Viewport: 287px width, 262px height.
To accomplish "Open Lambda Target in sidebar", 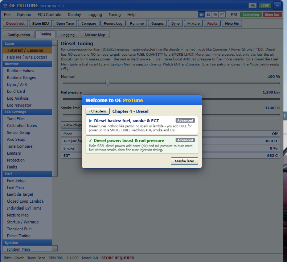I will tap(27, 194).
